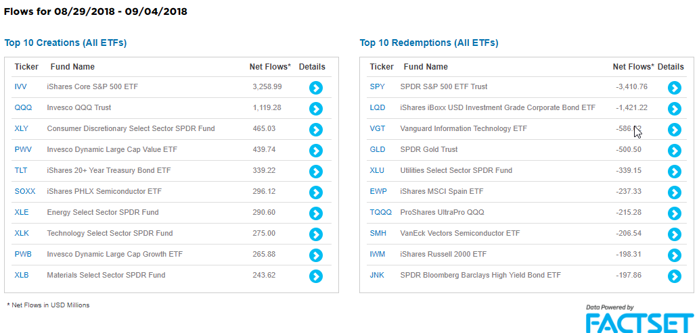Open the GLD ticker link
Screen dimensions: 699x333
tap(377, 149)
